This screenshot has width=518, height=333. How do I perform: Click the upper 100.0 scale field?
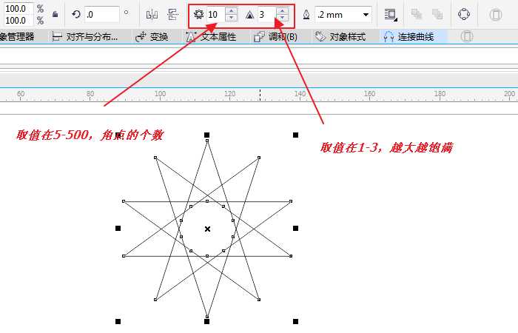click(18, 9)
